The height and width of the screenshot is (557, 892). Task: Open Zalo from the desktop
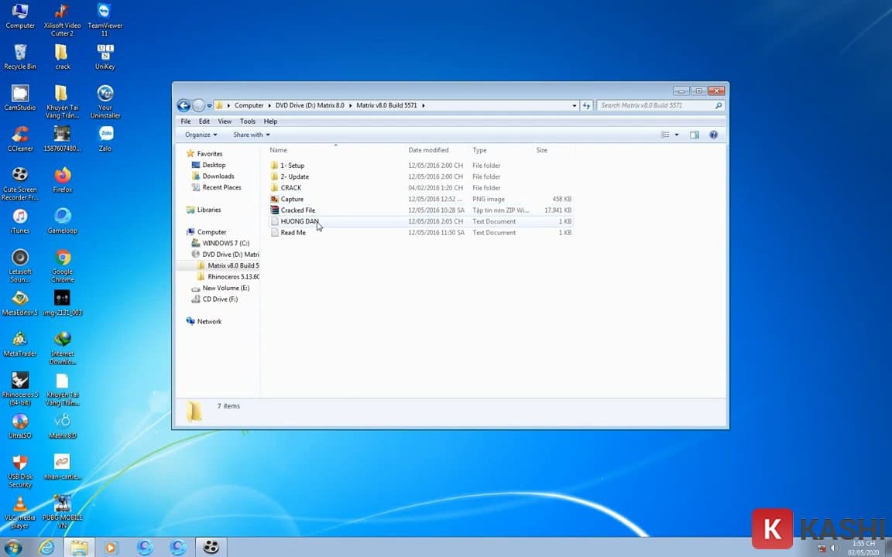coord(105,135)
